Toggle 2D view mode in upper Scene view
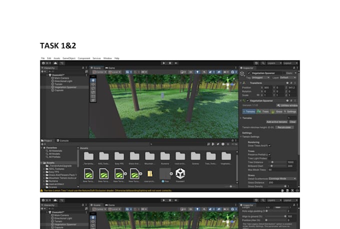The image size is (340, 229). (190, 72)
